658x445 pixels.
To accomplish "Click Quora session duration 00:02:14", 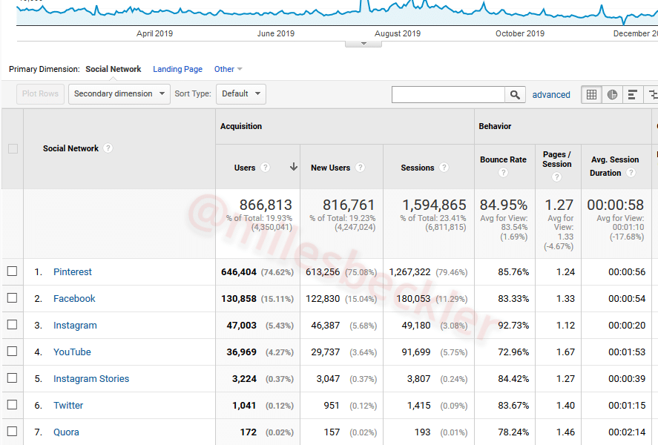I will pyautogui.click(x=627, y=432).
